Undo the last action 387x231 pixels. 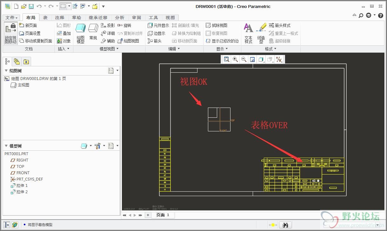point(39,6)
